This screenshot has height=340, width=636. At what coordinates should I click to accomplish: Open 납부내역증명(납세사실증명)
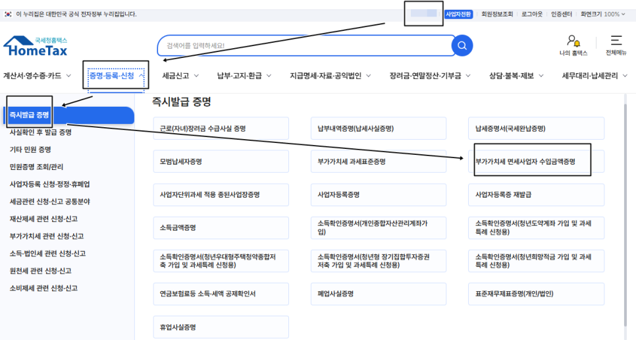click(379, 128)
